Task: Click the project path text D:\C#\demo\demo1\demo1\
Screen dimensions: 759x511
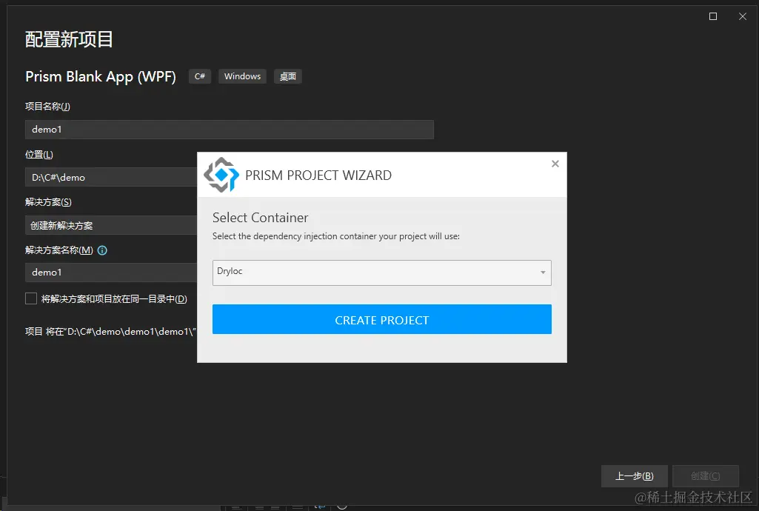Action: pos(130,332)
